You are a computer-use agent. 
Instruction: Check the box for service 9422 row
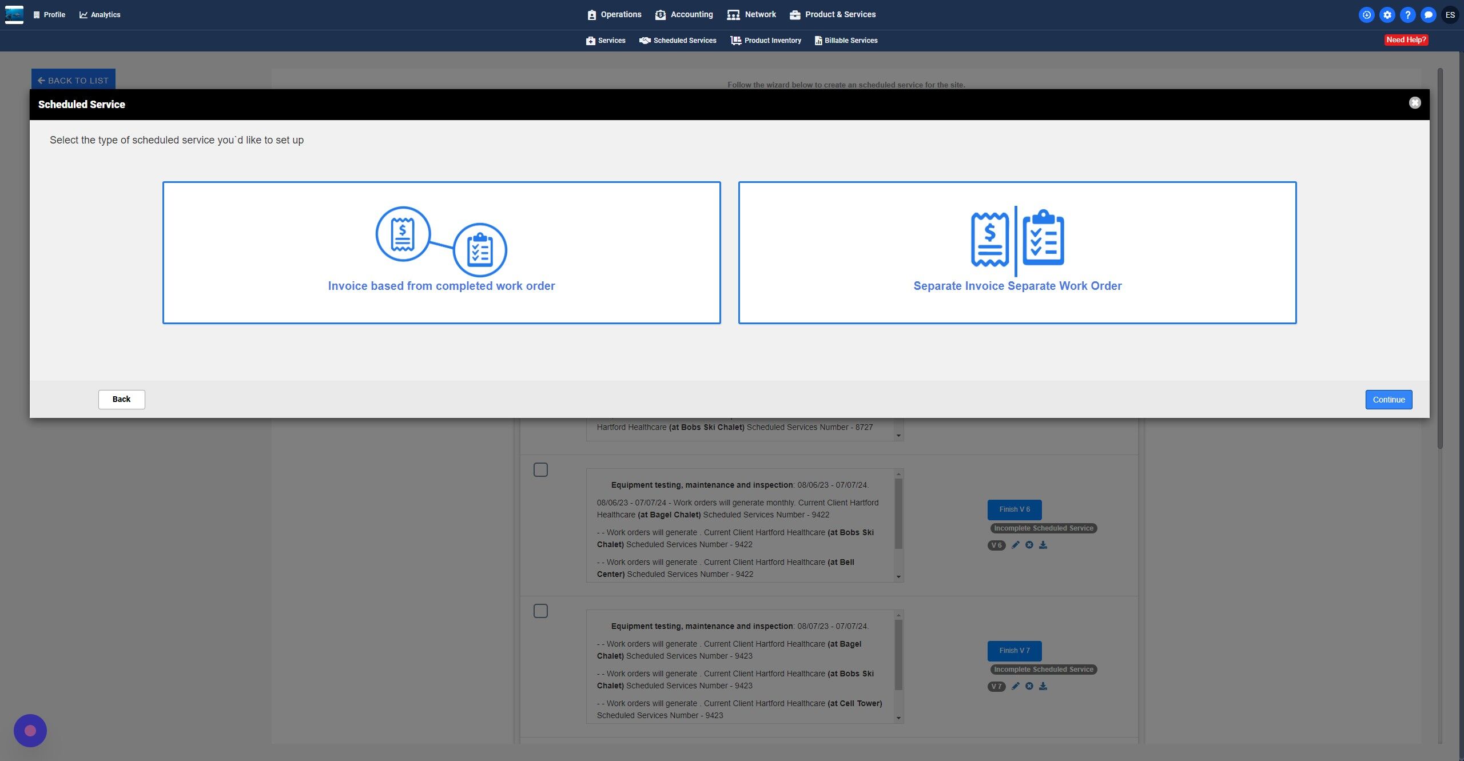pos(540,469)
